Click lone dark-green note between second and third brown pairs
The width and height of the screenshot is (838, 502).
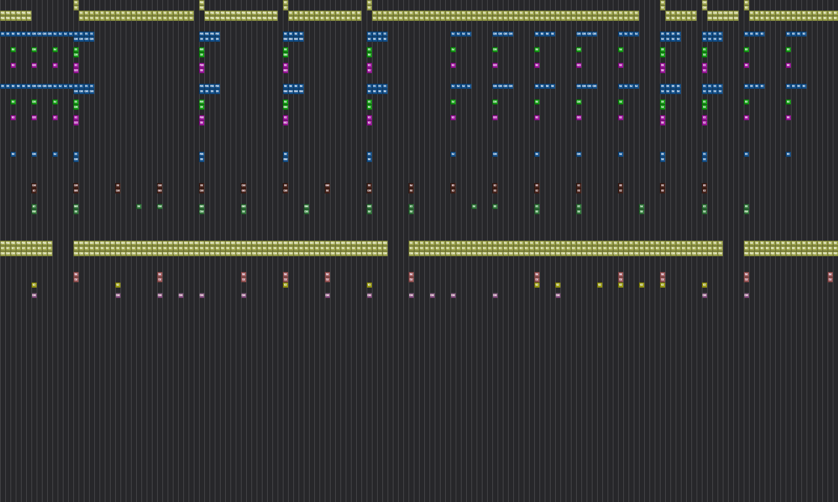point(139,207)
